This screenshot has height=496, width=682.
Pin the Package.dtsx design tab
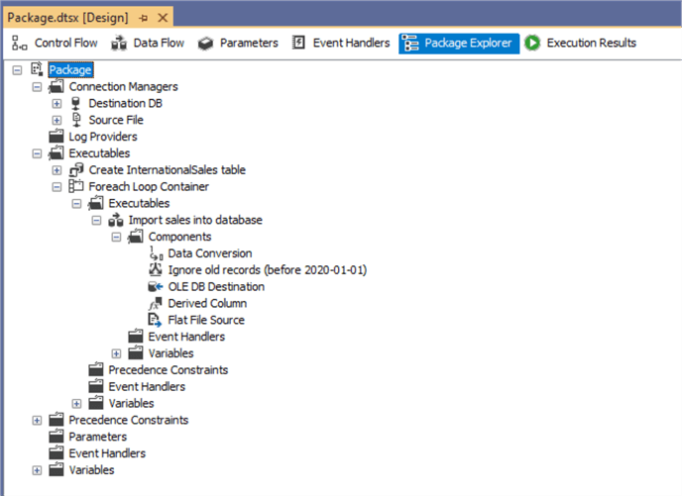(143, 18)
